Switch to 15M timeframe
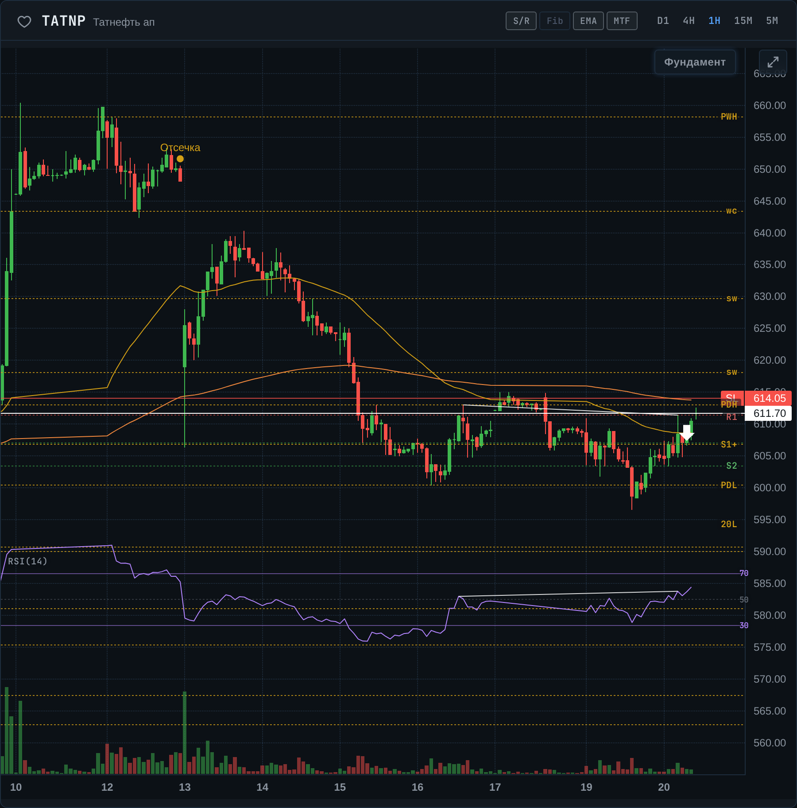The height and width of the screenshot is (808, 797). [743, 21]
